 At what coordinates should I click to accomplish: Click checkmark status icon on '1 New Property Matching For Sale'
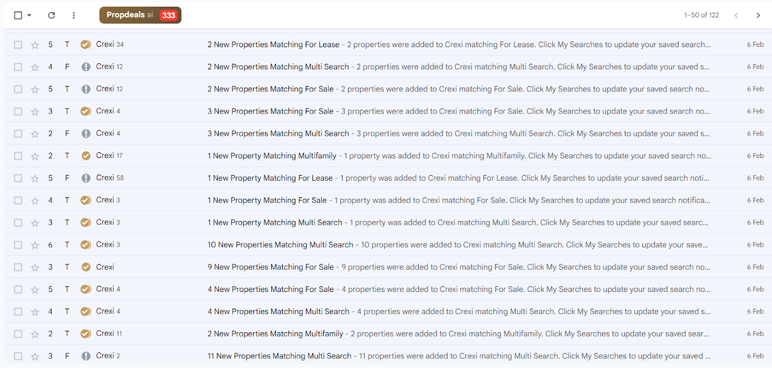[x=86, y=200]
